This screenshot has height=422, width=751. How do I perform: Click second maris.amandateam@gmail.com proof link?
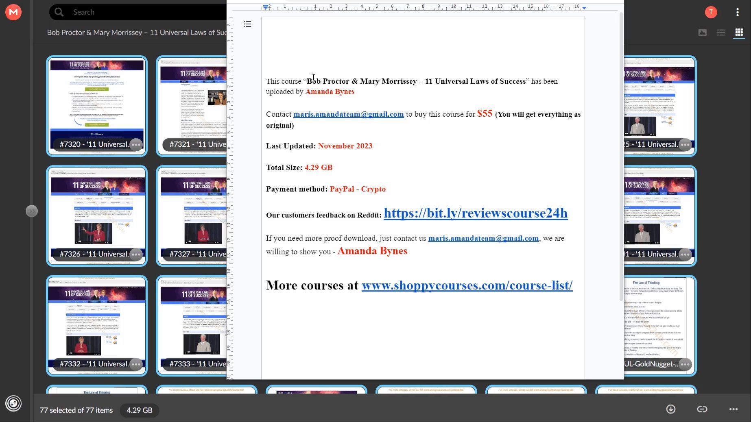pyautogui.click(x=483, y=238)
